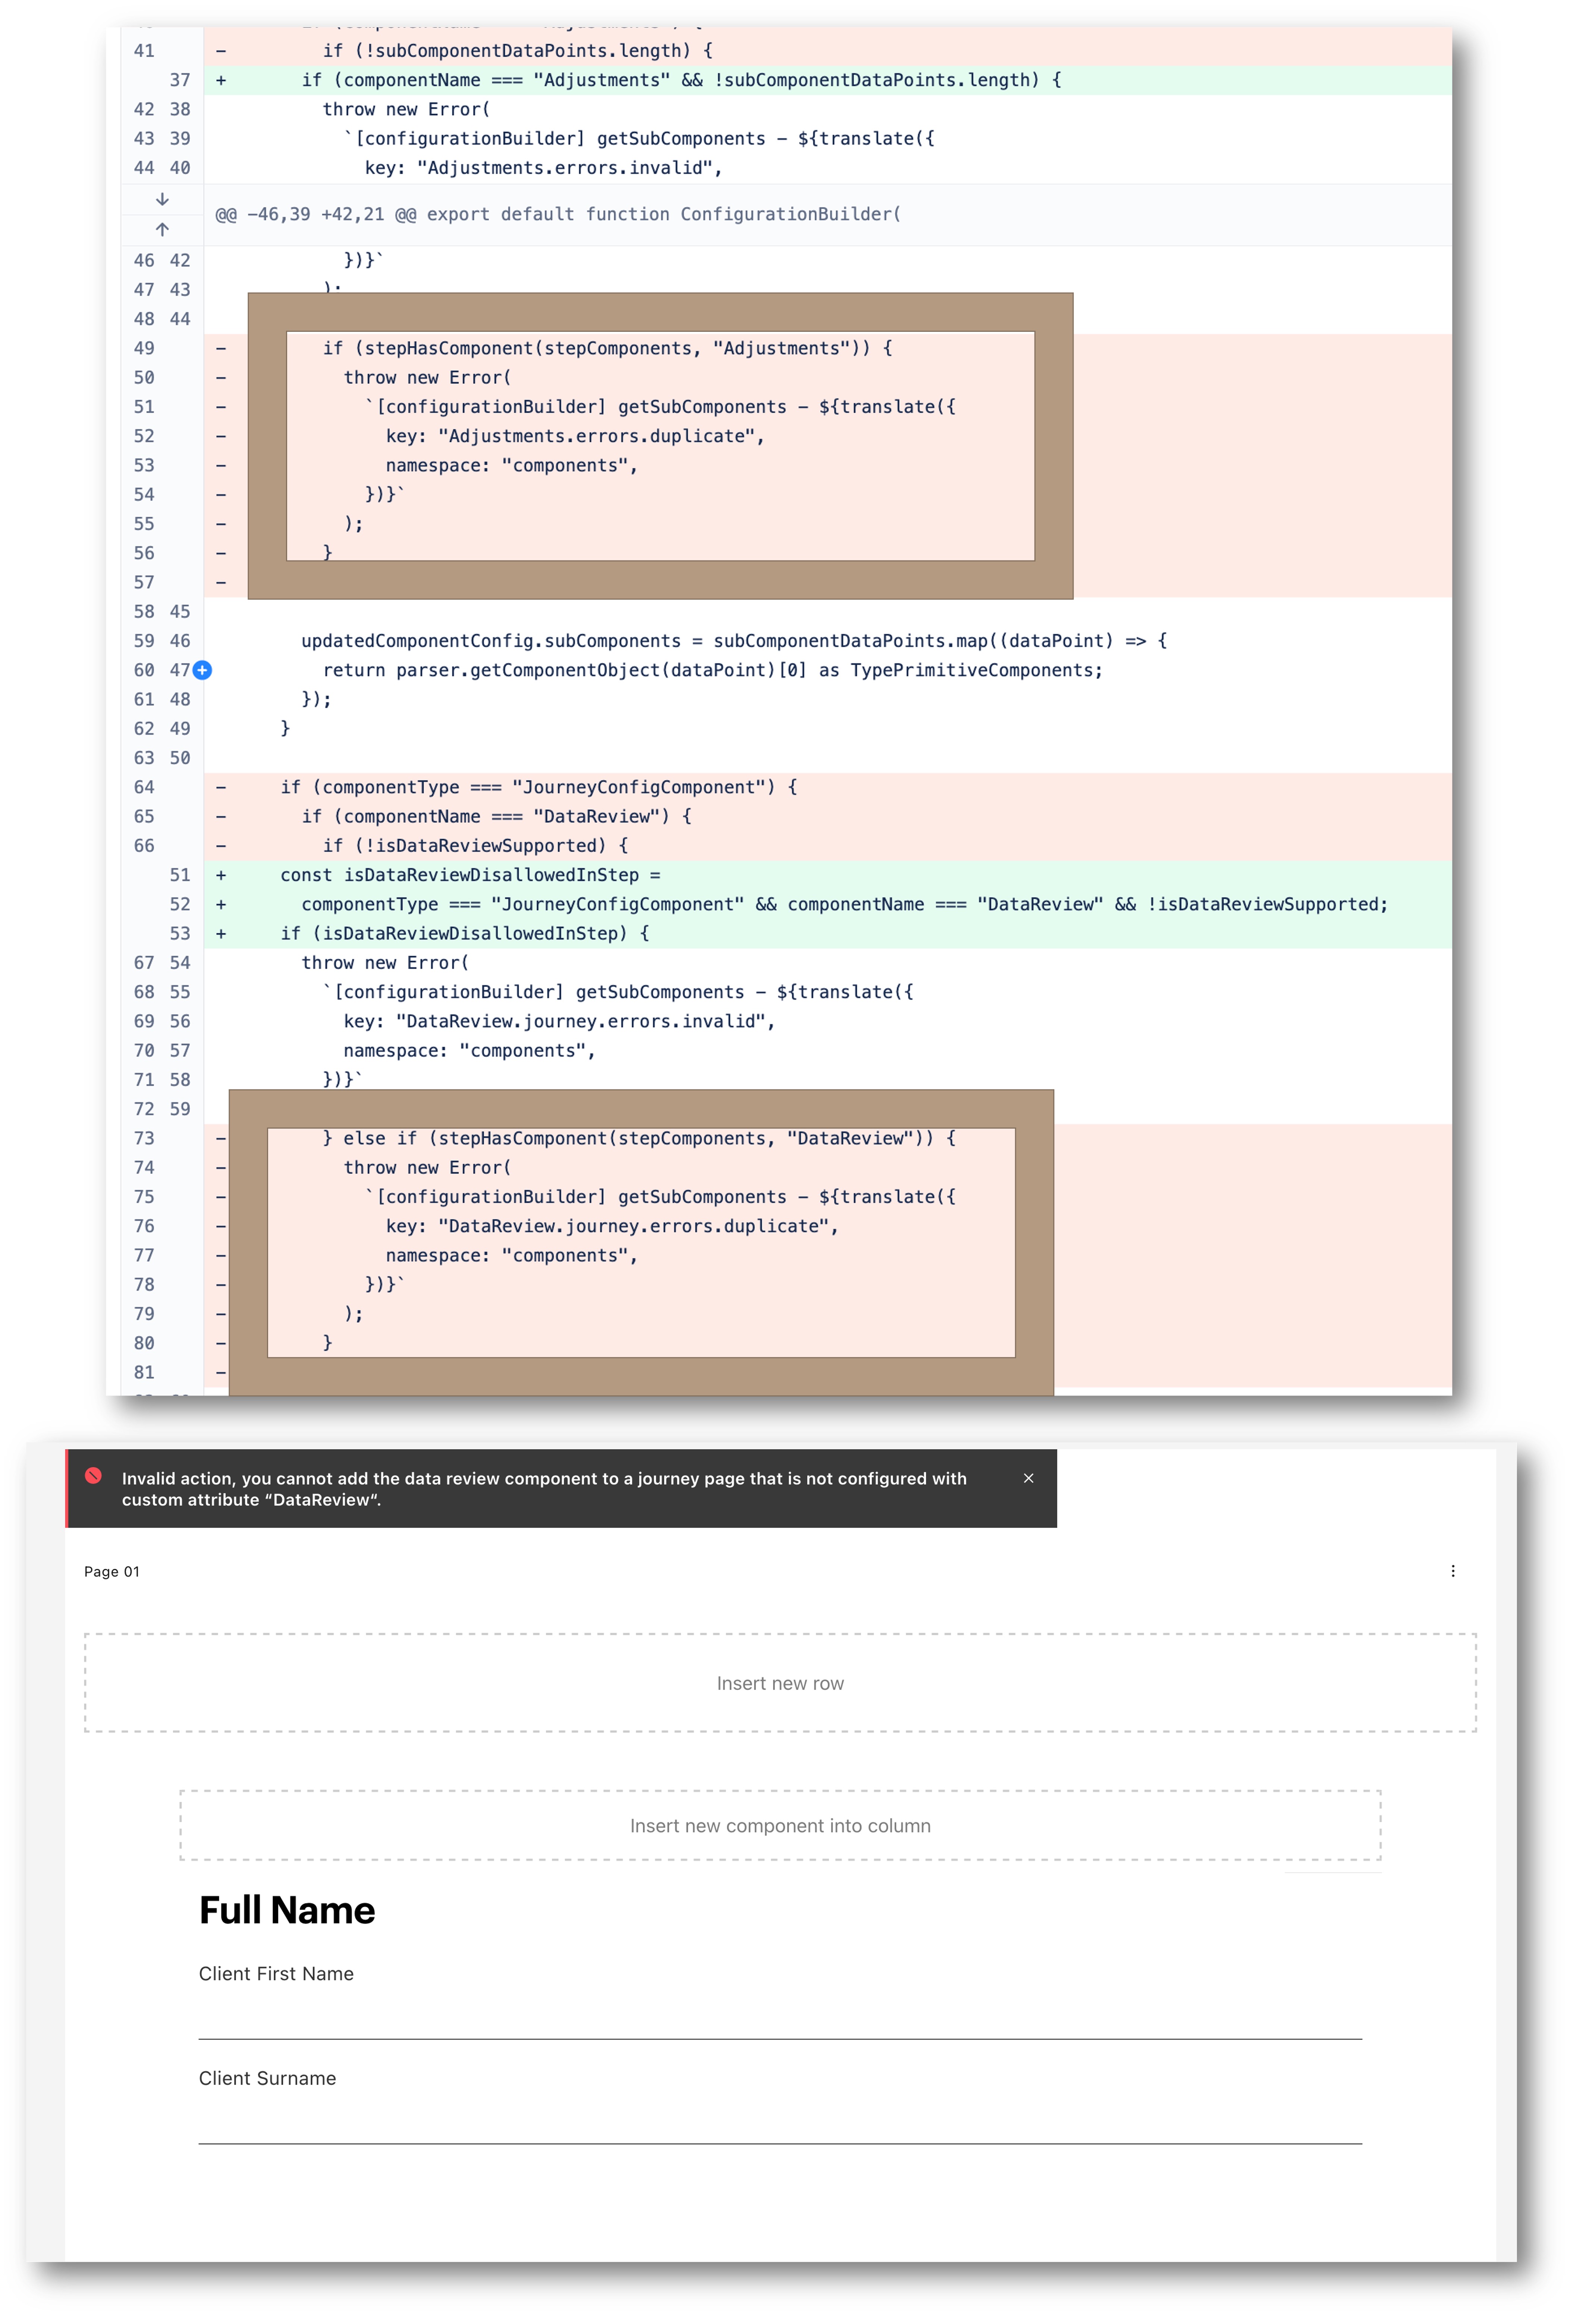Click the removed line 'if (!isDataReviewSupported) {'
The image size is (1586, 2324).
click(x=475, y=846)
